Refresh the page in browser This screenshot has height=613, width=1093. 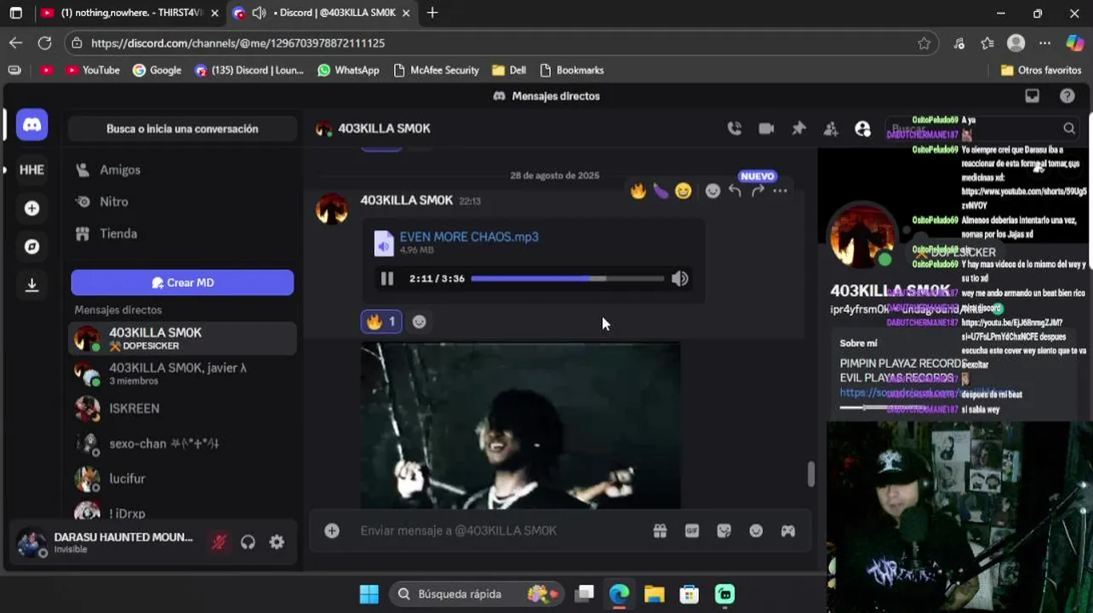pyautogui.click(x=44, y=43)
